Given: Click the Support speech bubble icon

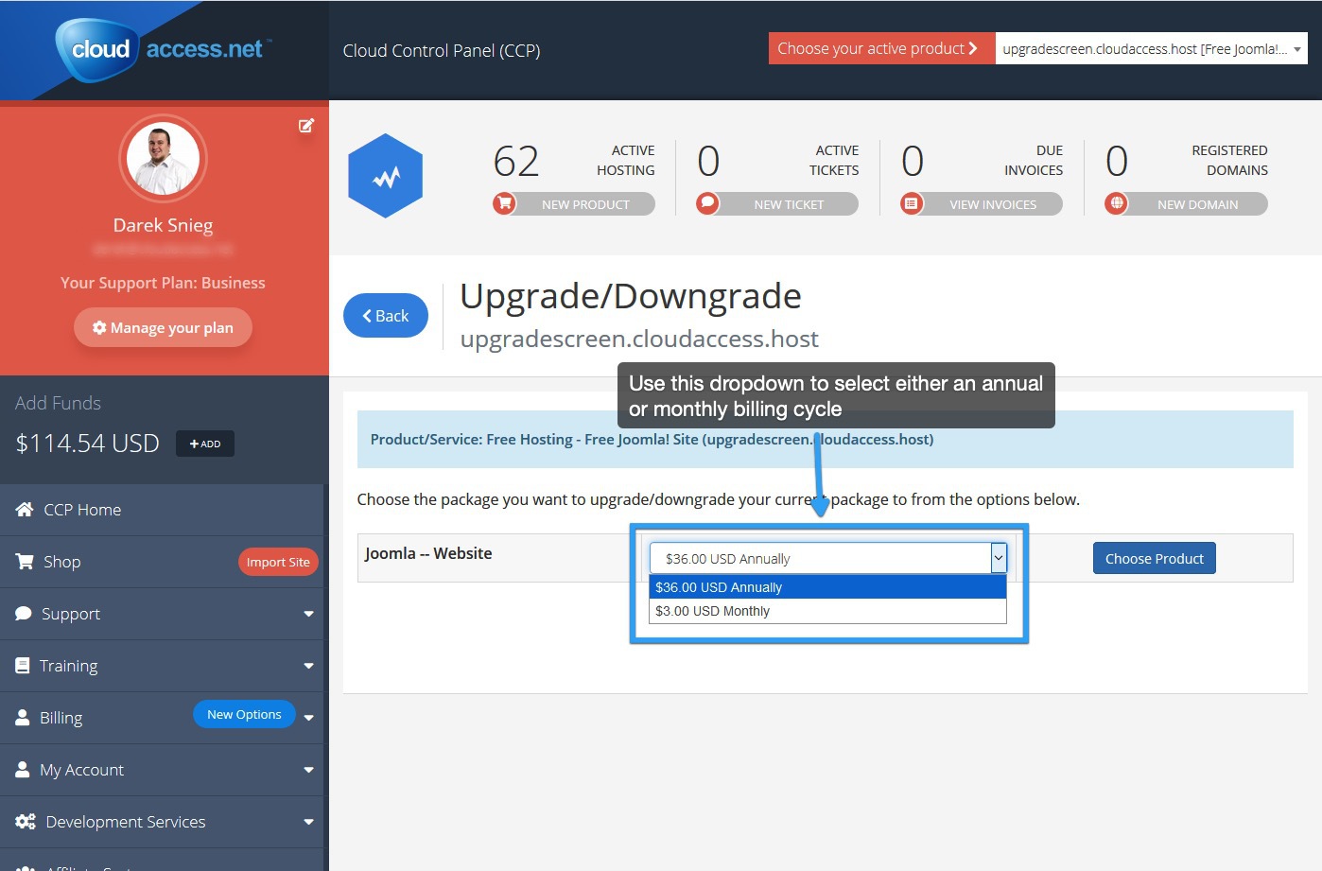Looking at the screenshot, I should coord(24,613).
